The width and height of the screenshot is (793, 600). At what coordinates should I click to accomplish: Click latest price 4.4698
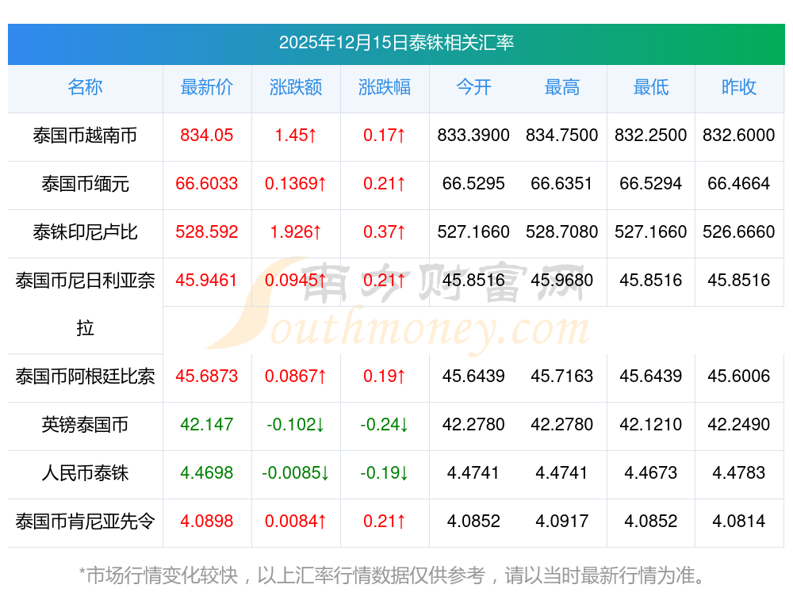(x=207, y=473)
